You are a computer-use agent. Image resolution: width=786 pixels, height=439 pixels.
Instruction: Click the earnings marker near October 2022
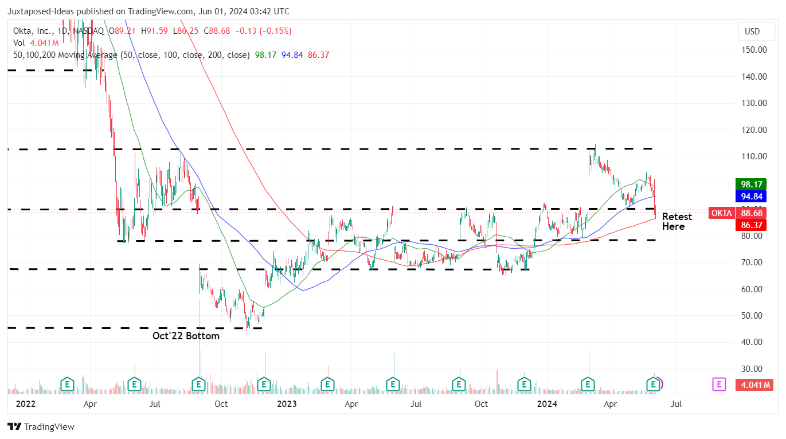[x=198, y=385]
